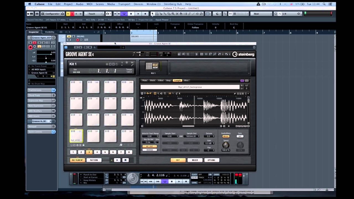Expand the Expression Map inspector section
The height and width of the screenshot is (199, 354).
pyautogui.click(x=41, y=101)
